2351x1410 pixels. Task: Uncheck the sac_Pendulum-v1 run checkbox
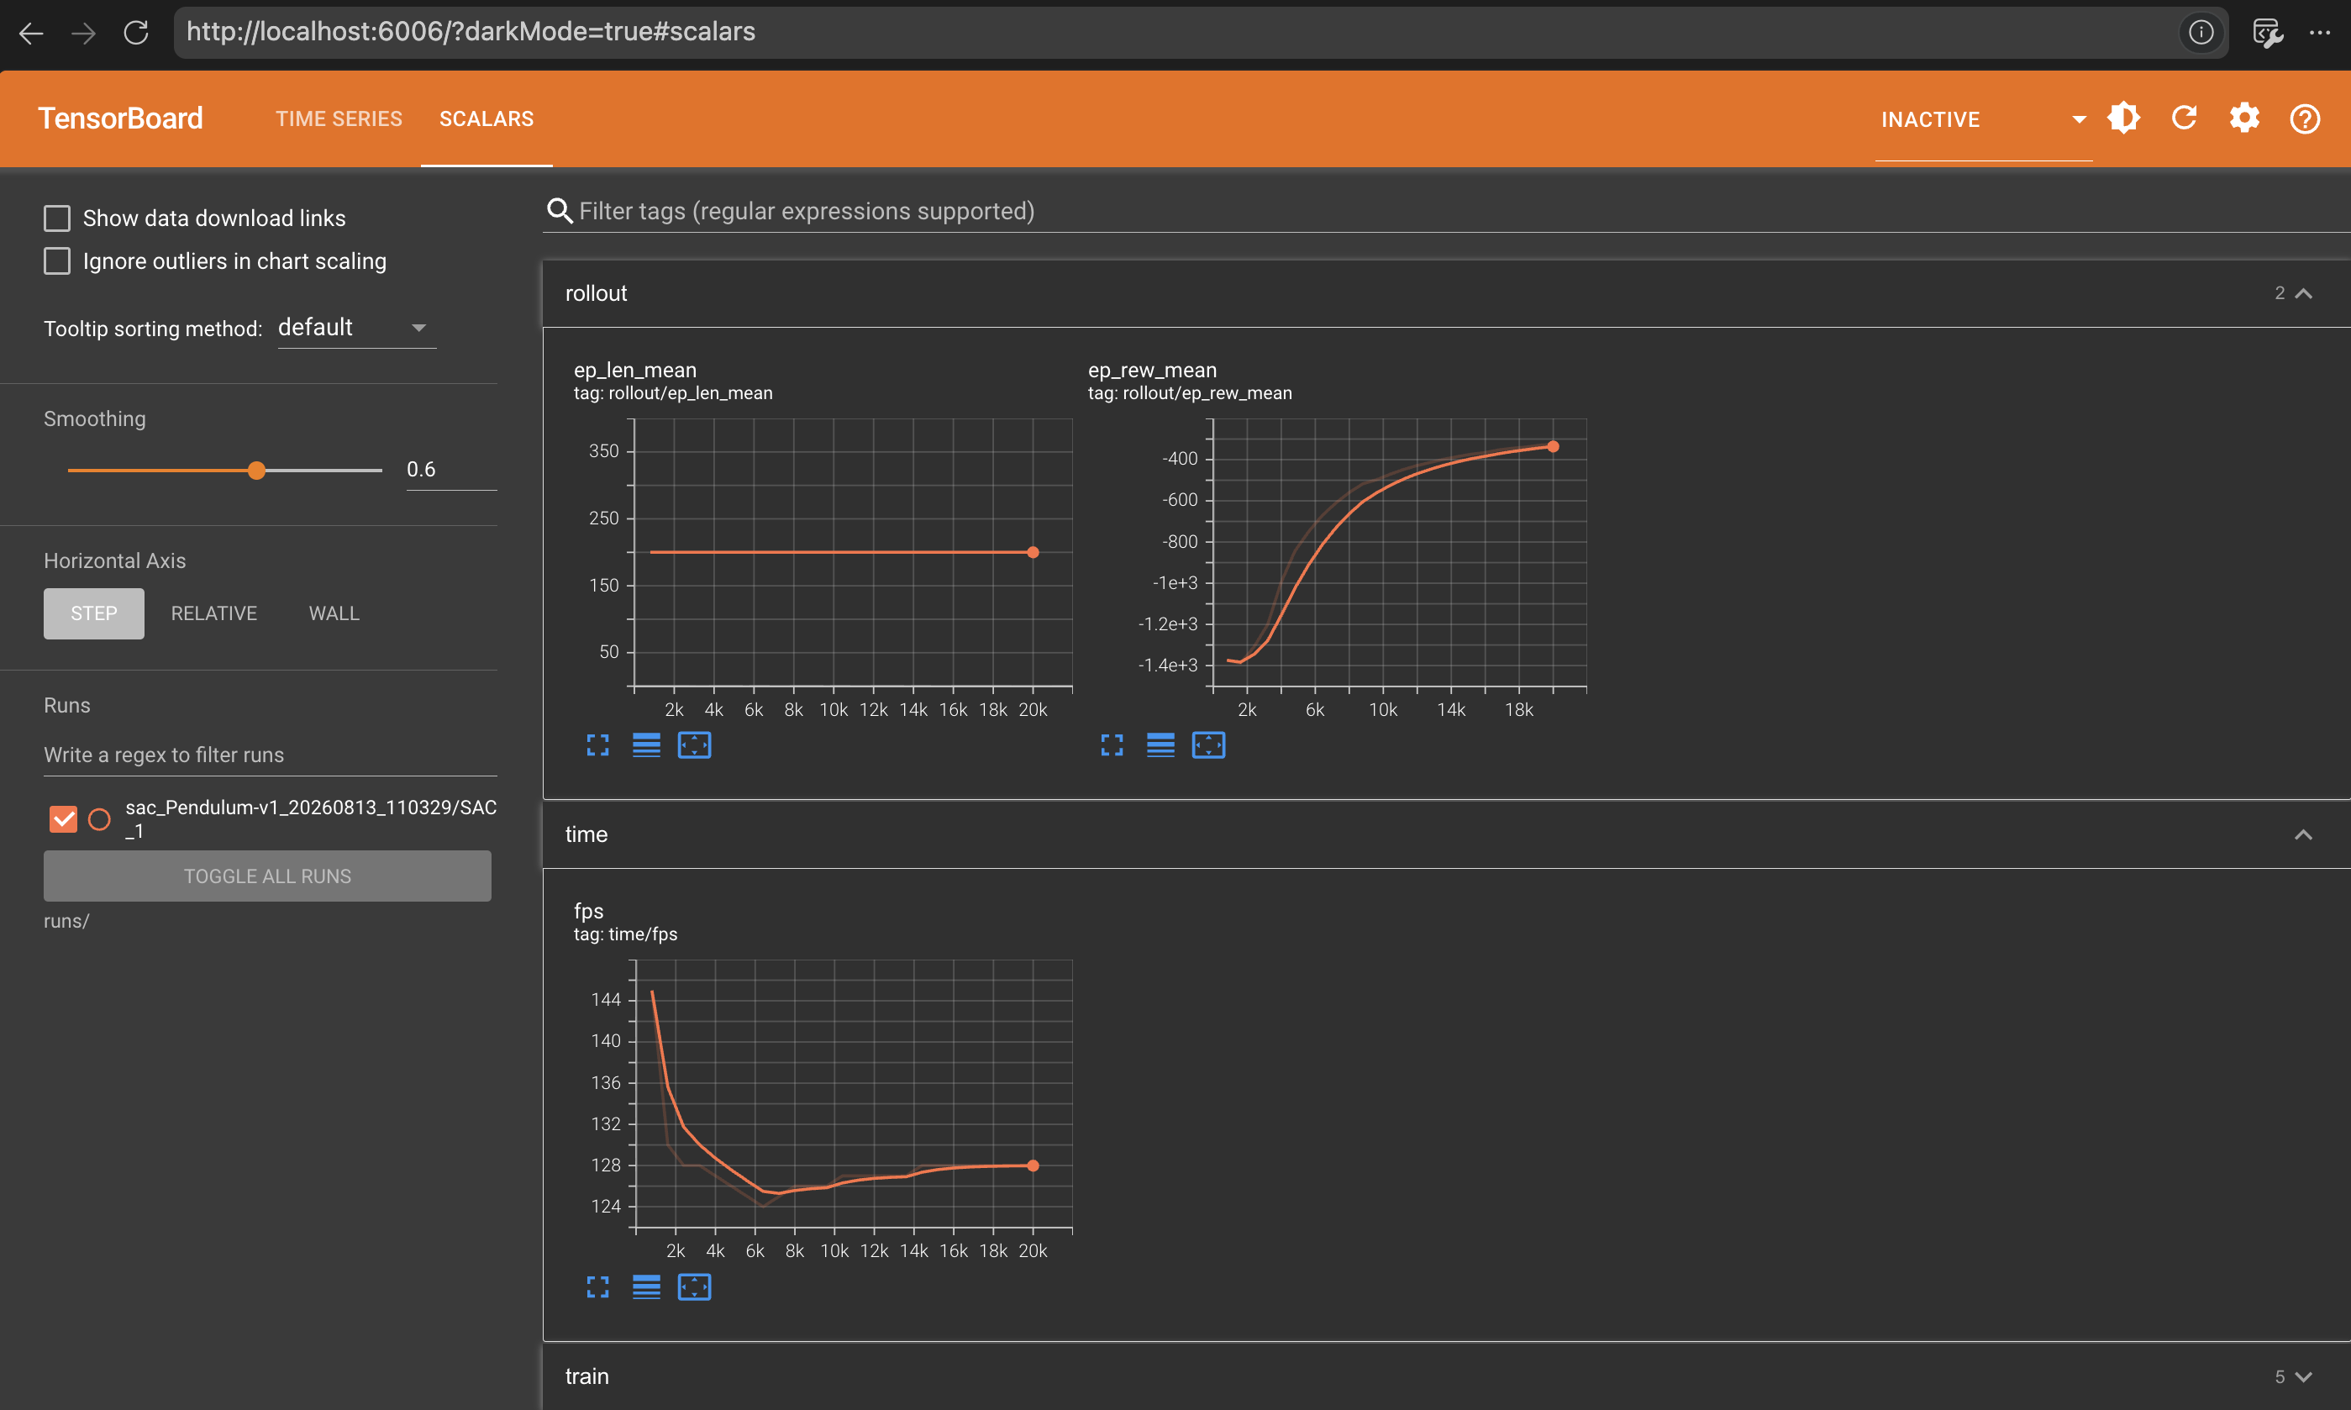[64, 819]
